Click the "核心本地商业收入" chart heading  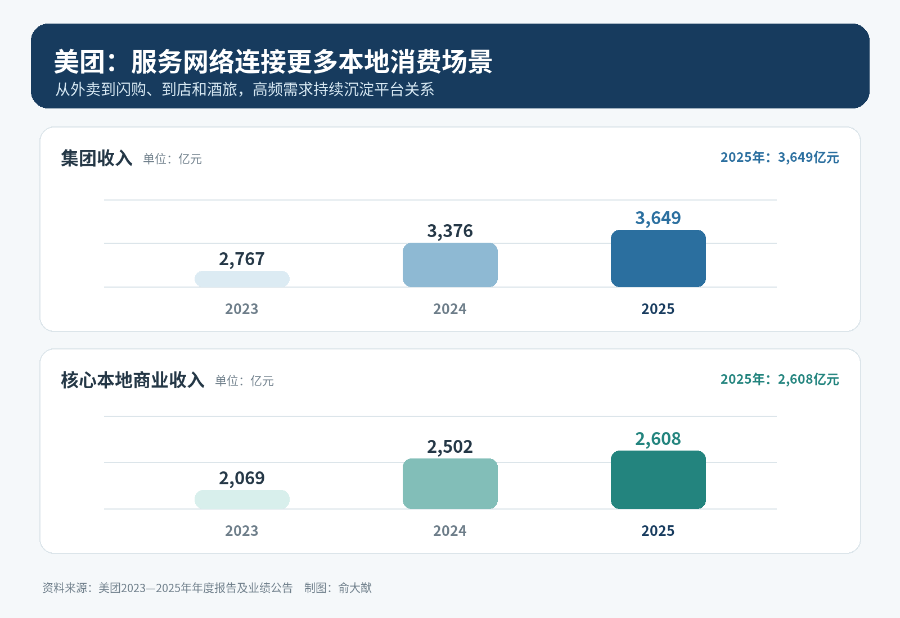coord(133,380)
